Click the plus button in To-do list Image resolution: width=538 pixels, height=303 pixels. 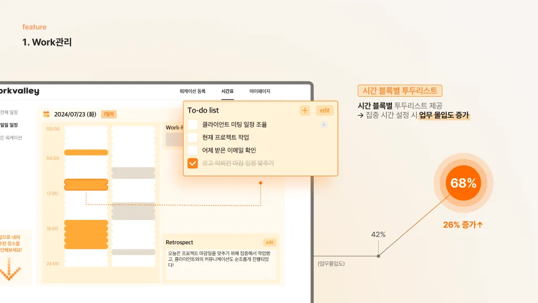pos(305,110)
